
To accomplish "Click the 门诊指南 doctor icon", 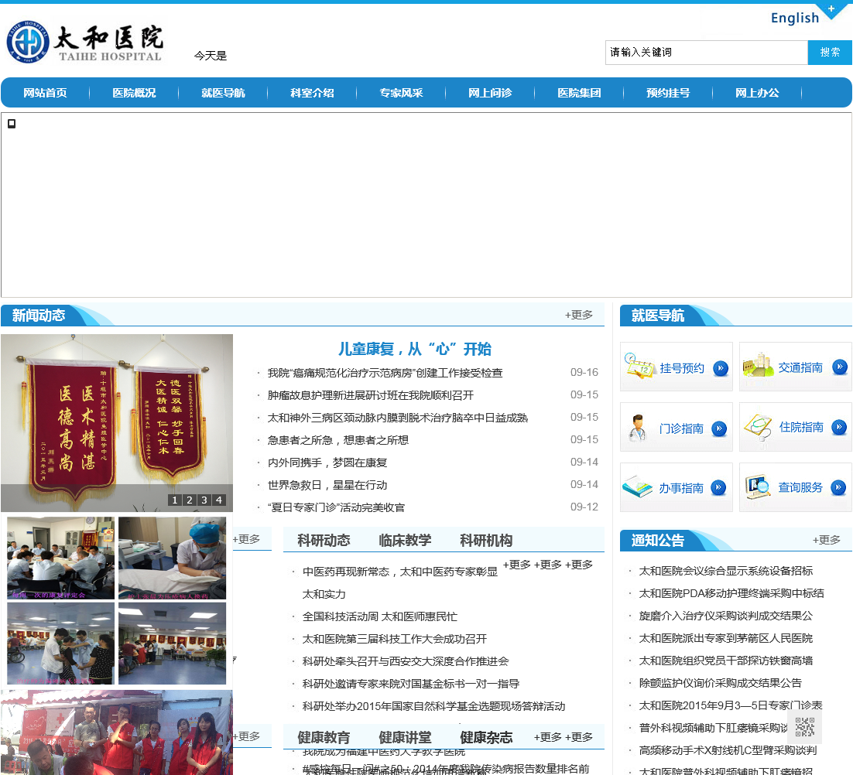I will tap(638, 428).
